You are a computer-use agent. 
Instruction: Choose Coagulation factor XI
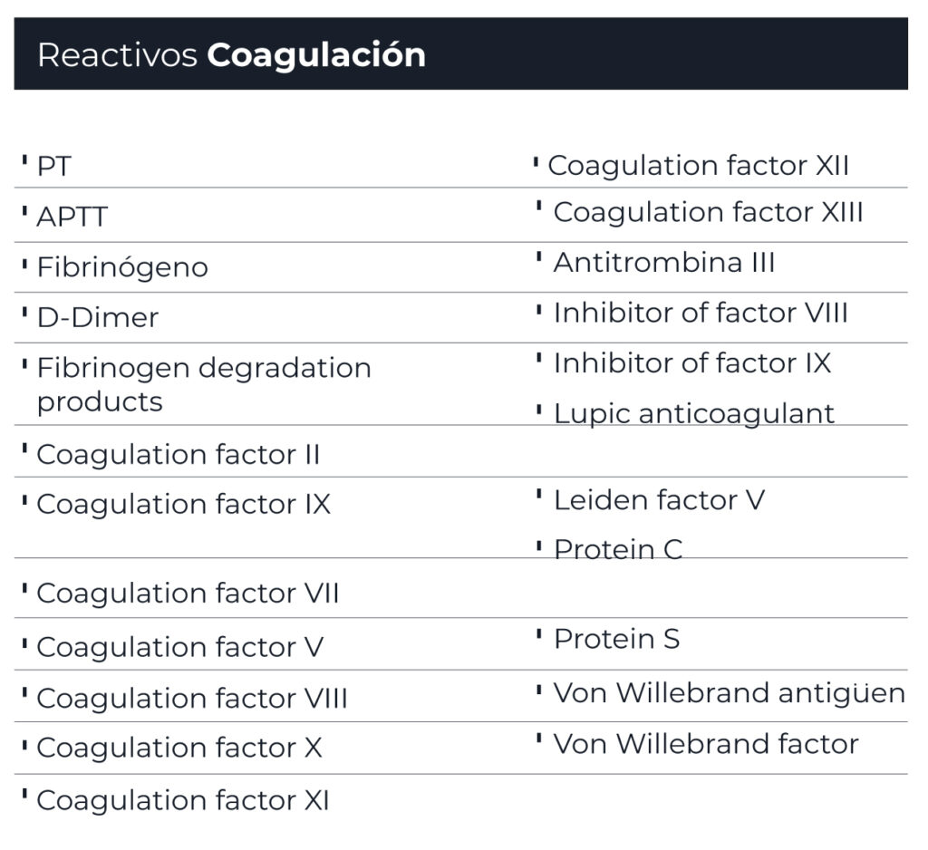coord(183,801)
